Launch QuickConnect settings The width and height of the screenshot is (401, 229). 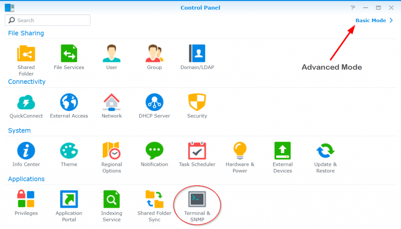26,102
